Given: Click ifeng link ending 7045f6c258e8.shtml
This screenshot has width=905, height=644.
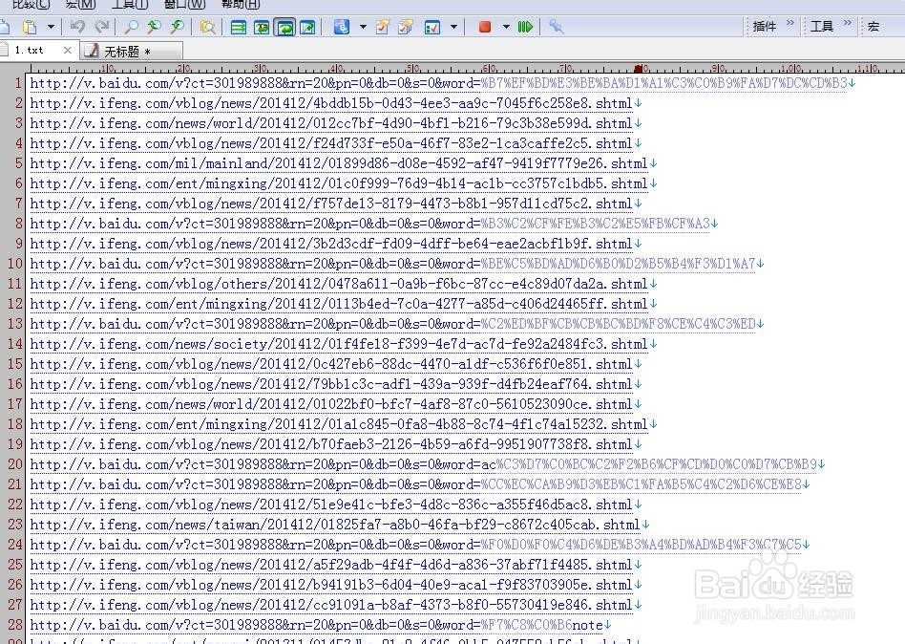Looking at the screenshot, I should [x=331, y=103].
